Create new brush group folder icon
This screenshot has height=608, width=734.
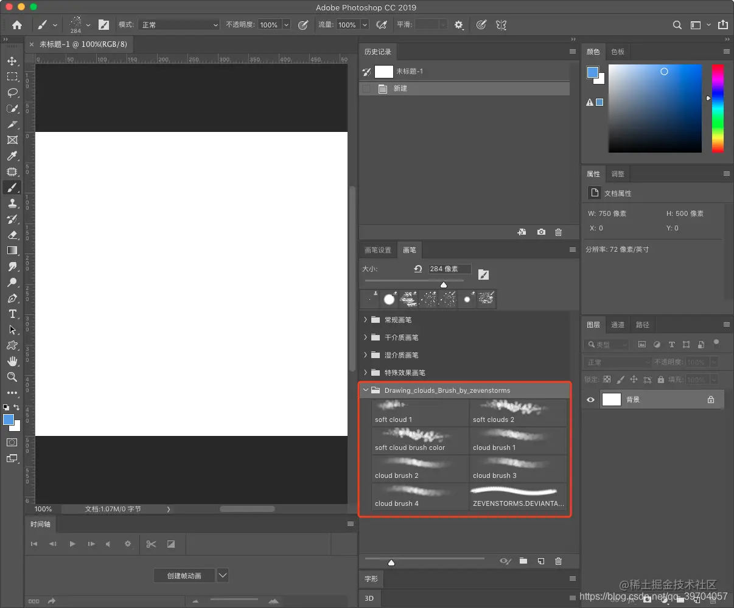(x=523, y=561)
